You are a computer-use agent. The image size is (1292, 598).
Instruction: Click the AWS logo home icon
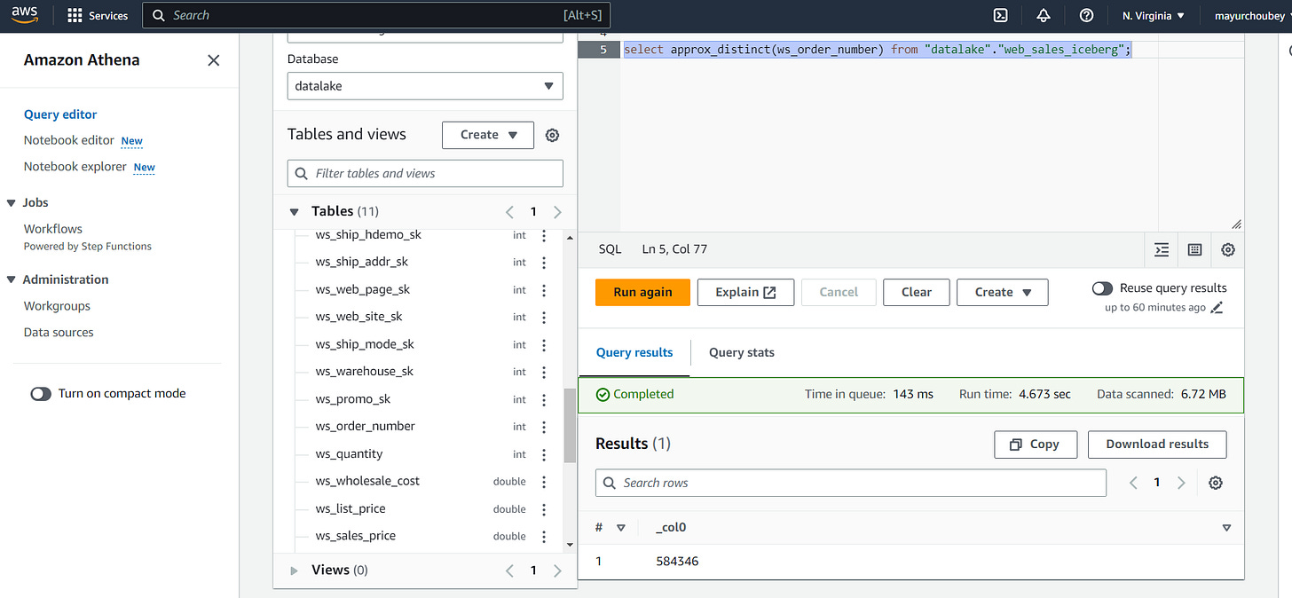(x=24, y=15)
